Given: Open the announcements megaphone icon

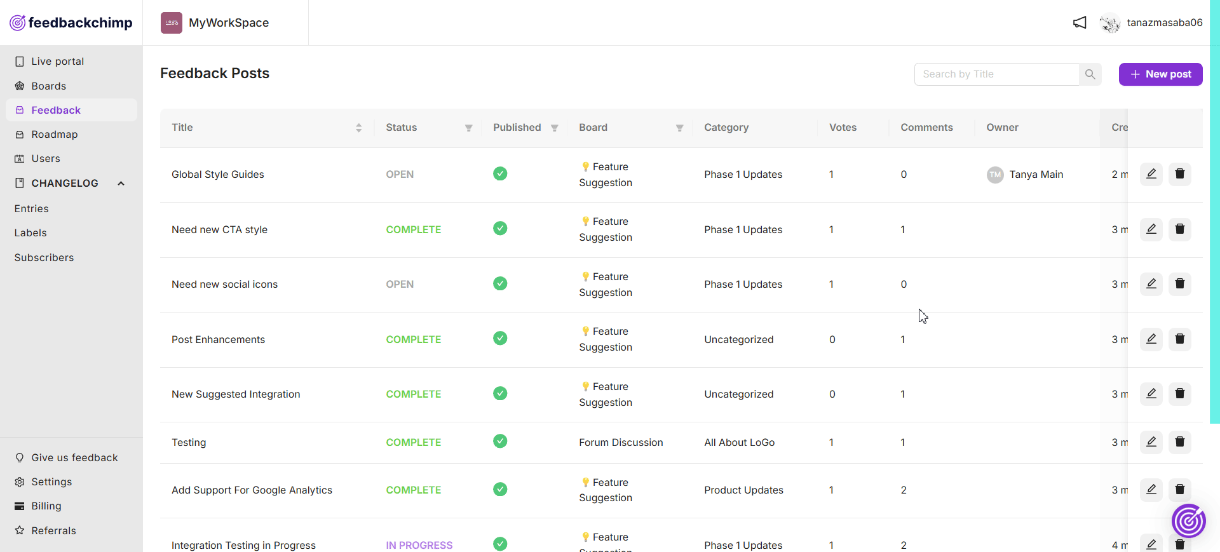Looking at the screenshot, I should (1080, 23).
